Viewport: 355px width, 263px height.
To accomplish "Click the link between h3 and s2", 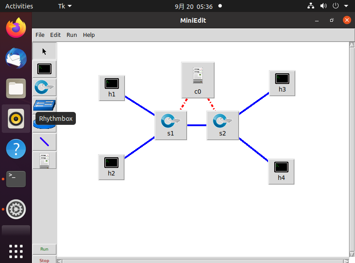I will [254, 103].
